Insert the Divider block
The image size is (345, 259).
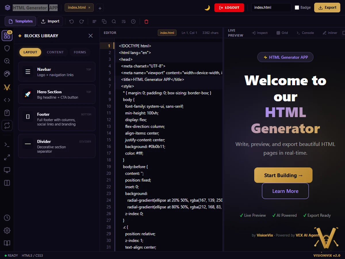pyautogui.click(x=57, y=146)
